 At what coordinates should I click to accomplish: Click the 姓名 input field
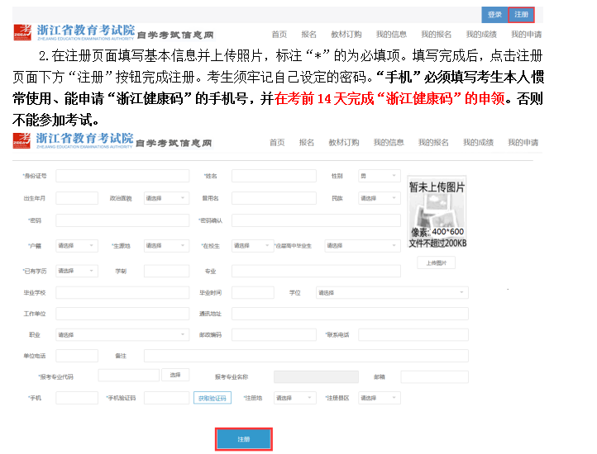[274, 176]
